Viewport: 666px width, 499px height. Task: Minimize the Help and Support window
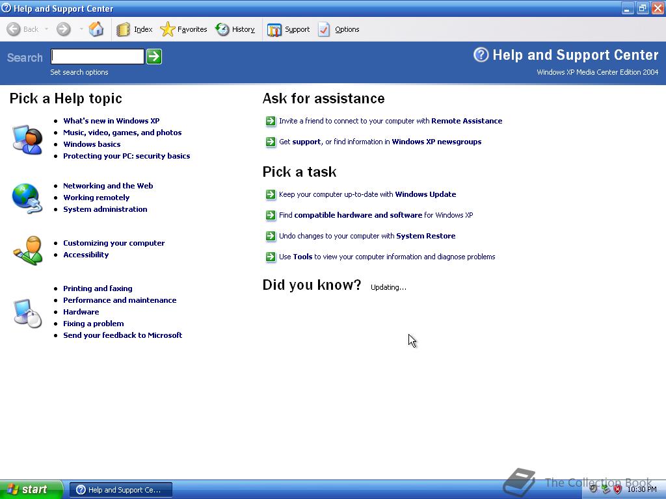628,8
